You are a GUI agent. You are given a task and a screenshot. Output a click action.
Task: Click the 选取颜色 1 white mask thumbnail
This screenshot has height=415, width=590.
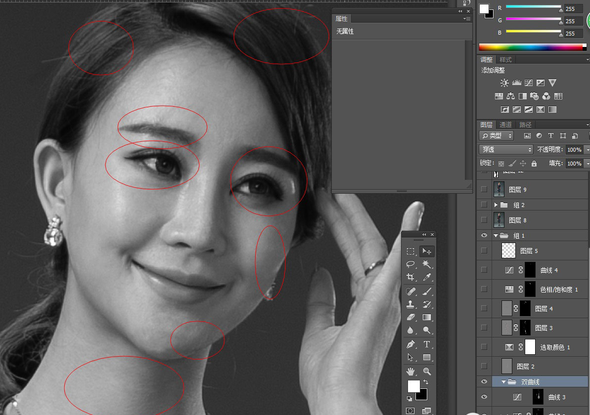(530, 347)
